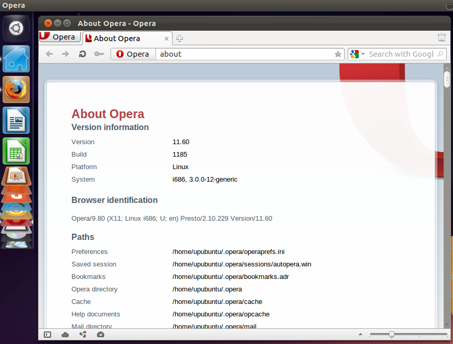This screenshot has height=344, width=453.
Task: Go back with the left arrow
Action: click(50, 54)
